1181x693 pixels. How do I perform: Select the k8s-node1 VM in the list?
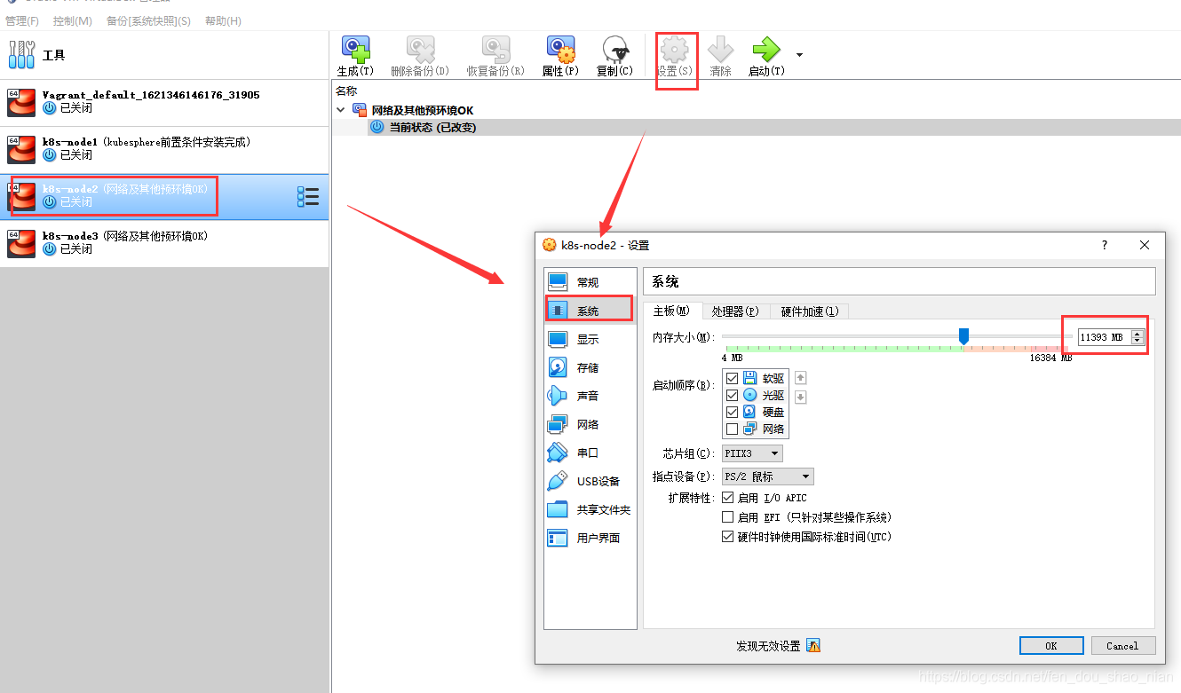pyautogui.click(x=164, y=149)
